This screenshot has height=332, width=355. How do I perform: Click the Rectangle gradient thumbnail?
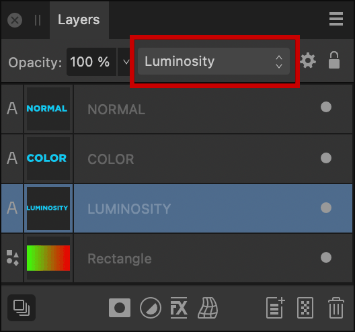coord(48,258)
